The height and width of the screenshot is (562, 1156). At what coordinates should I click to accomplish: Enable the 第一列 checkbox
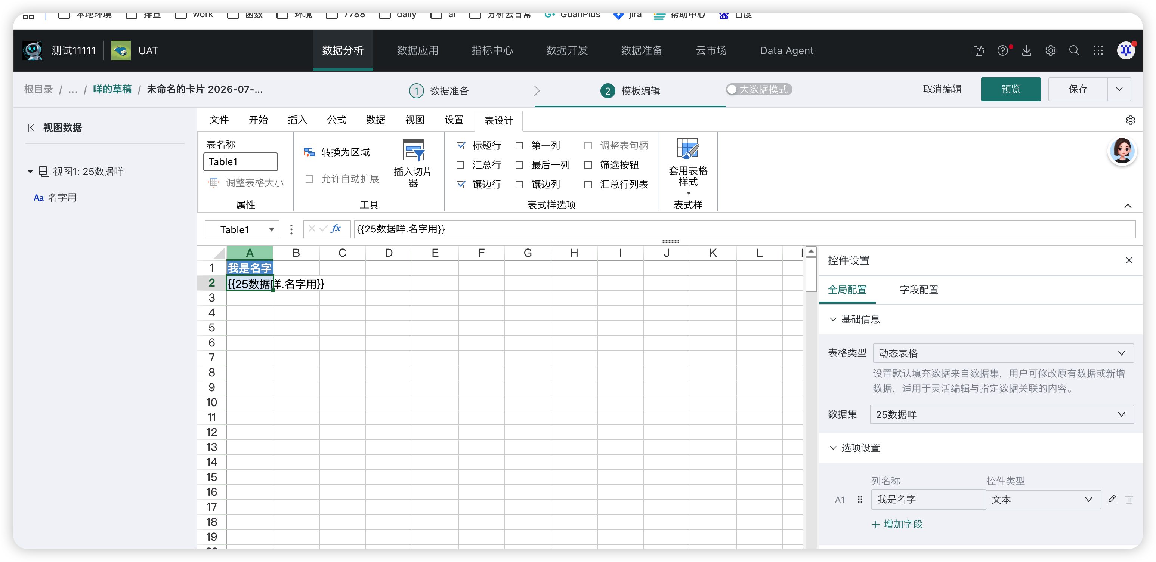pos(519,145)
